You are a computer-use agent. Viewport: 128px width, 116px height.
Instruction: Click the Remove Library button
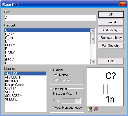(111, 38)
